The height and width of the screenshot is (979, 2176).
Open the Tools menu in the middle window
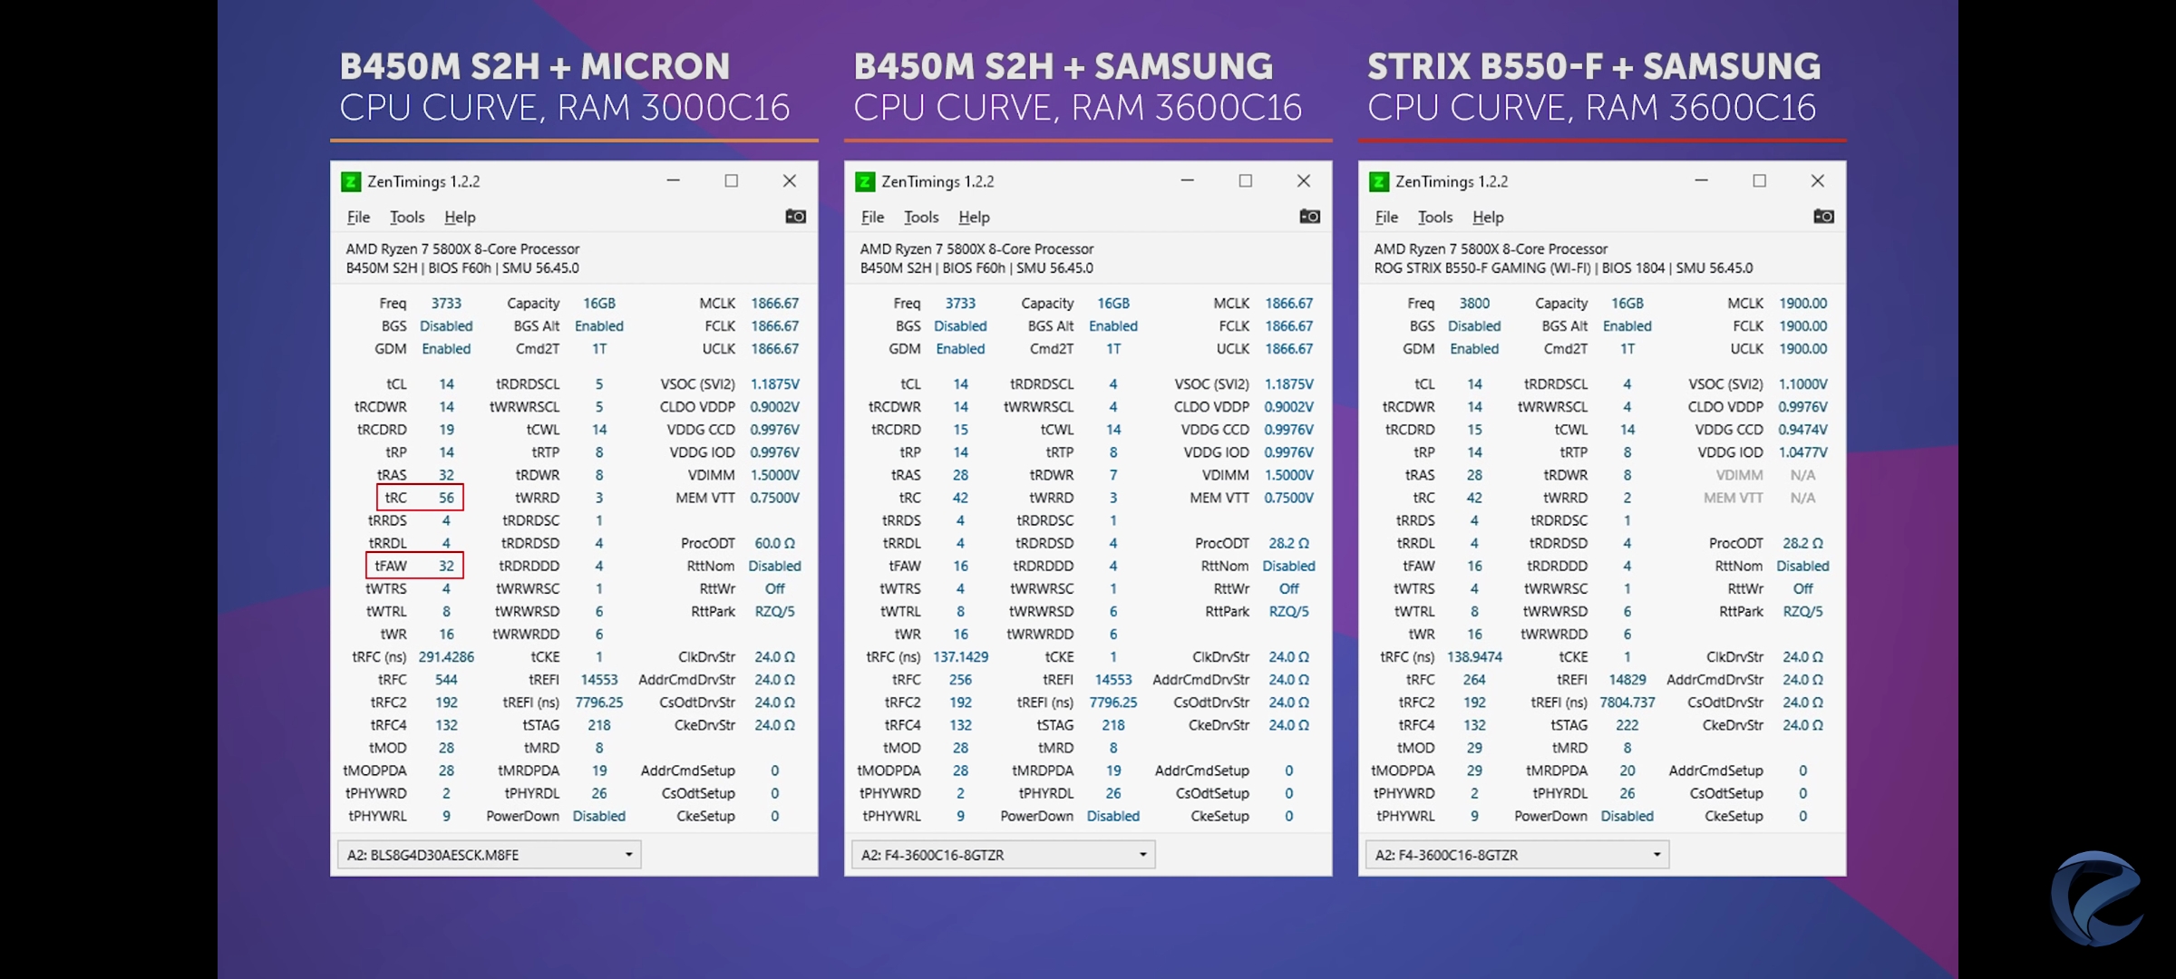click(x=920, y=218)
